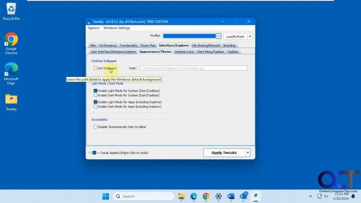Switch to the Misc tab
Viewport: 361px width, 203px height.
pos(93,46)
